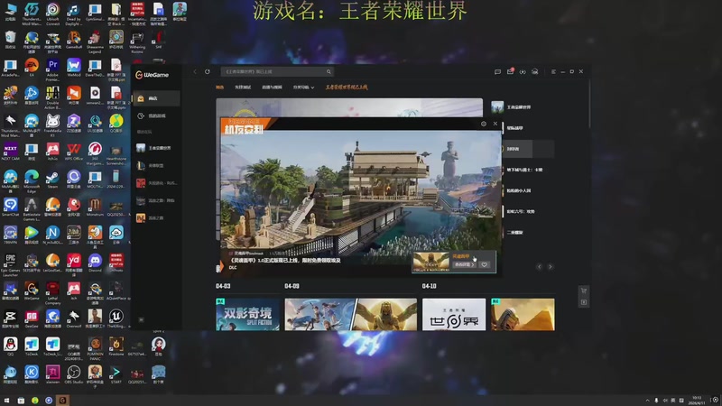Click the WeGame logo in the sidebar
722x406 pixels.
tap(152, 75)
